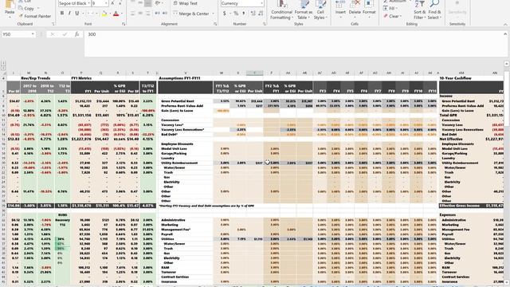Open the Currency number format dropdown
The width and height of the screenshot is (510, 287).
[261, 3]
